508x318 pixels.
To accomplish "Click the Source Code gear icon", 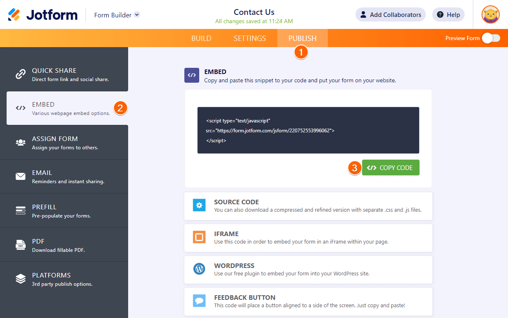I will (199, 205).
